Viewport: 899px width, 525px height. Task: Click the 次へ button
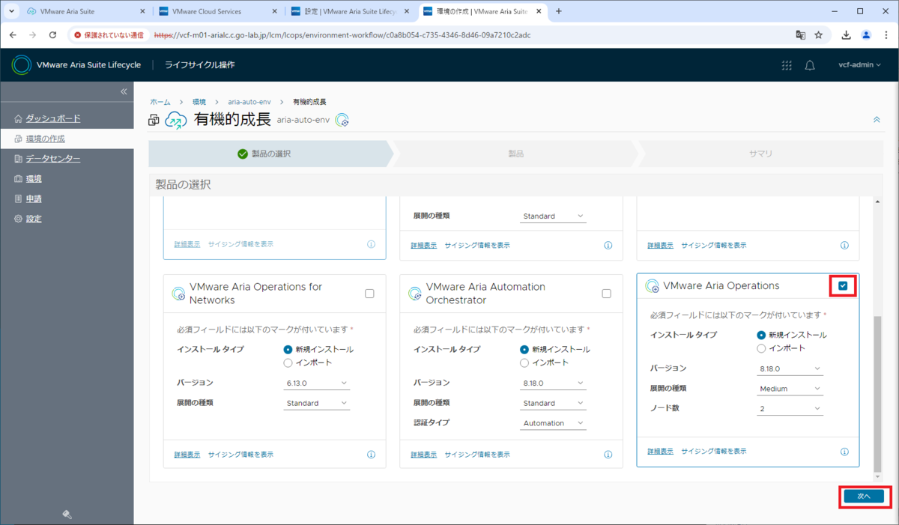(x=864, y=496)
